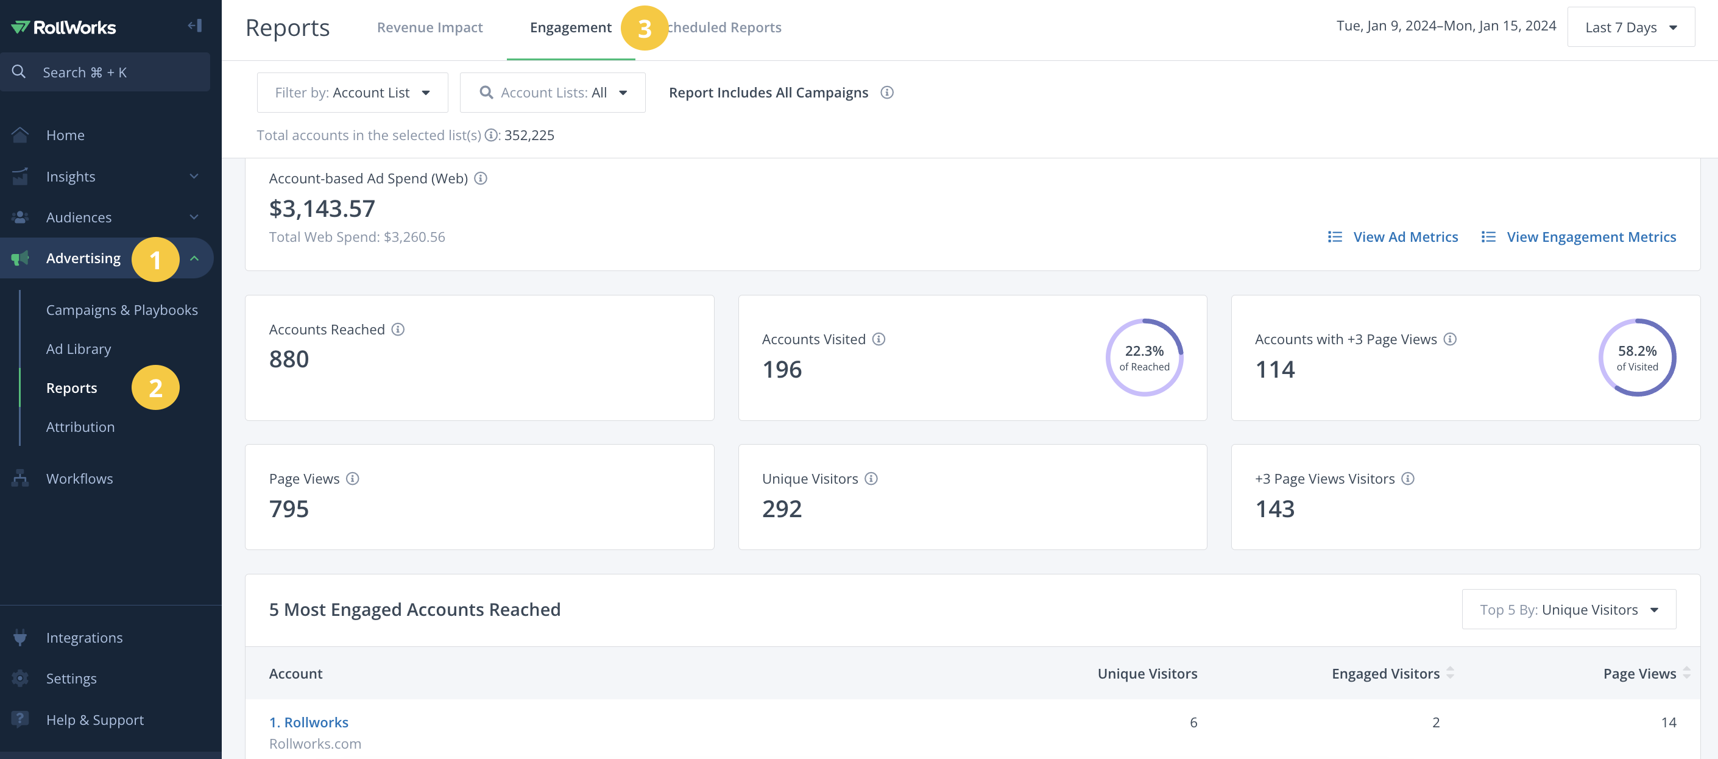The height and width of the screenshot is (759, 1718).
Task: Open the Rollworks account link in the table
Action: pyautogui.click(x=309, y=722)
